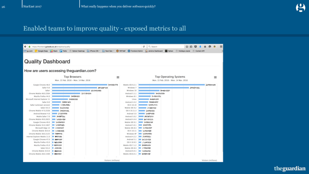Click the chat bubble toolbar icon
Viewport: 309px width, 174px height.
tap(210, 47)
